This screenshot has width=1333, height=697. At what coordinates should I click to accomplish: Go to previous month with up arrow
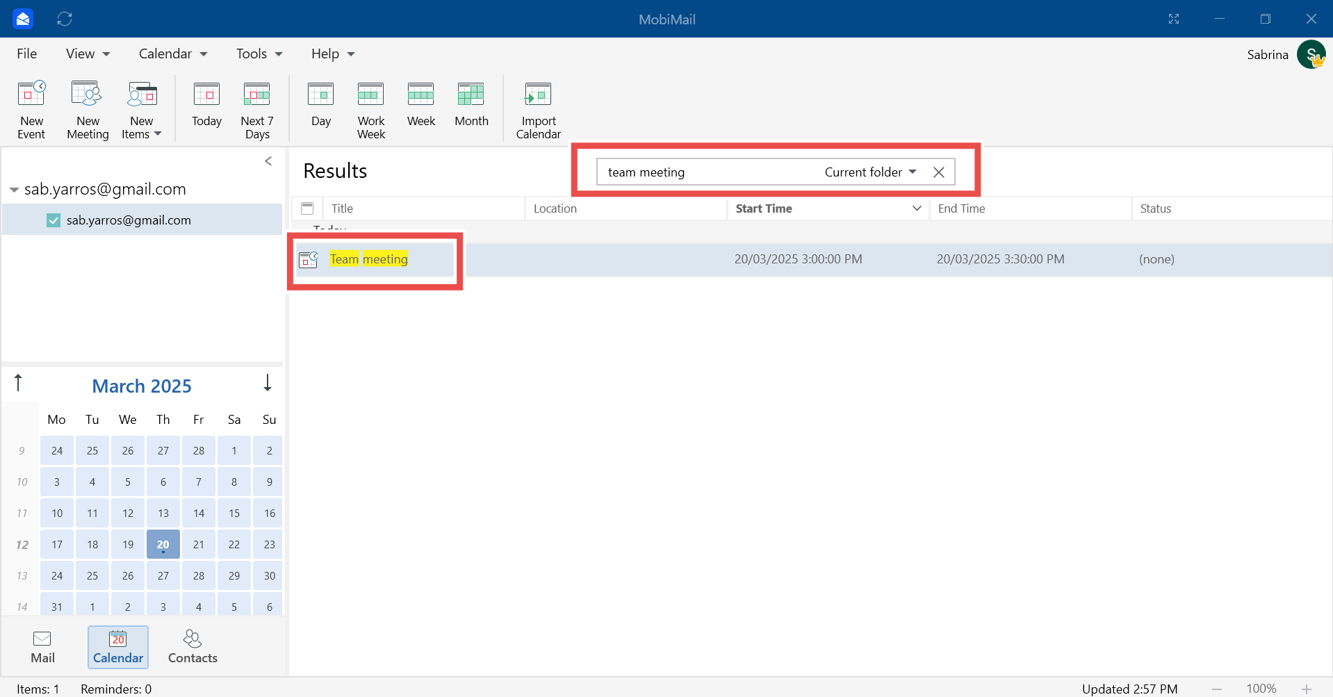pyautogui.click(x=19, y=383)
